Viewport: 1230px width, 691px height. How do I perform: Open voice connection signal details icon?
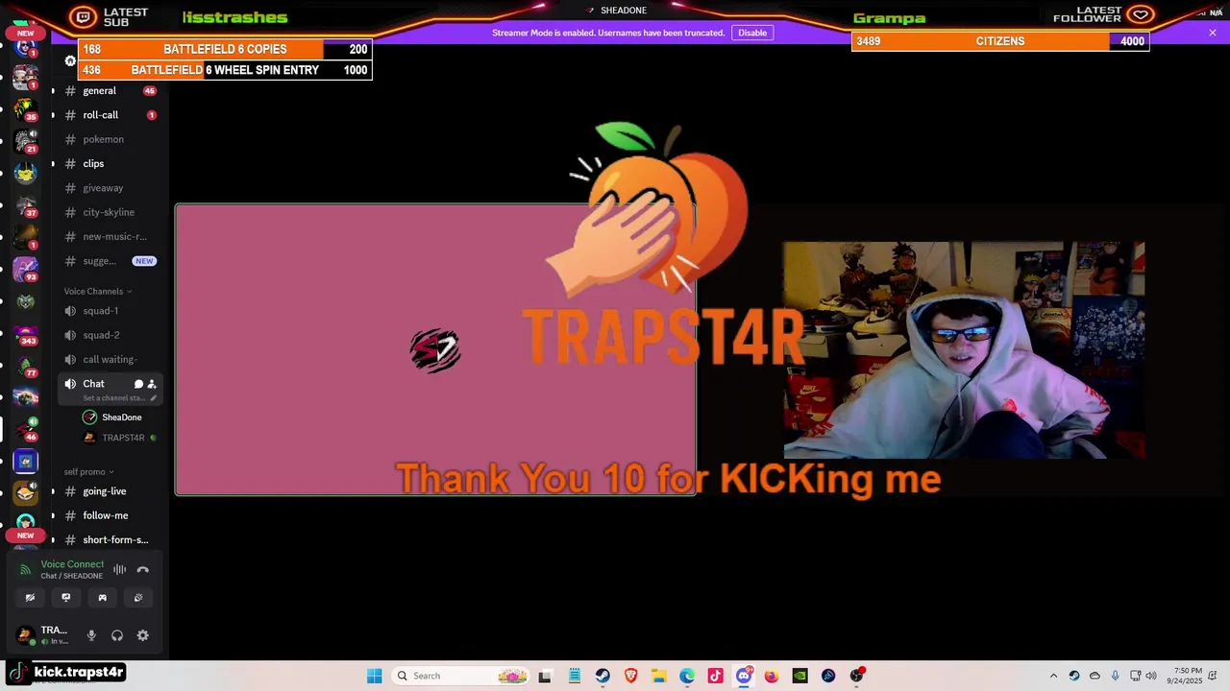click(x=26, y=569)
